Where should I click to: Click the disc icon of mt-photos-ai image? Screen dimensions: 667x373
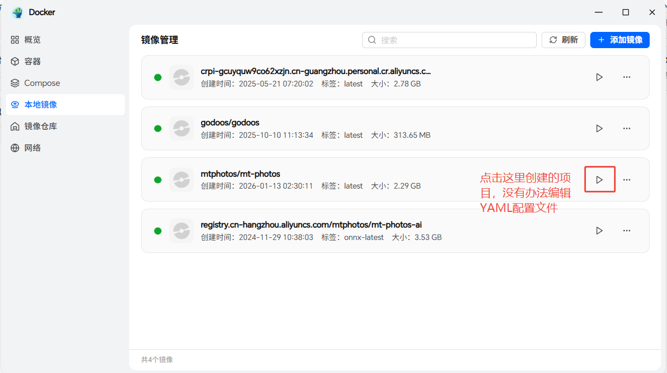click(182, 231)
